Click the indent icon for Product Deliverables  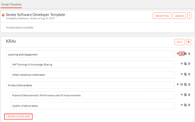[x=181, y=85]
